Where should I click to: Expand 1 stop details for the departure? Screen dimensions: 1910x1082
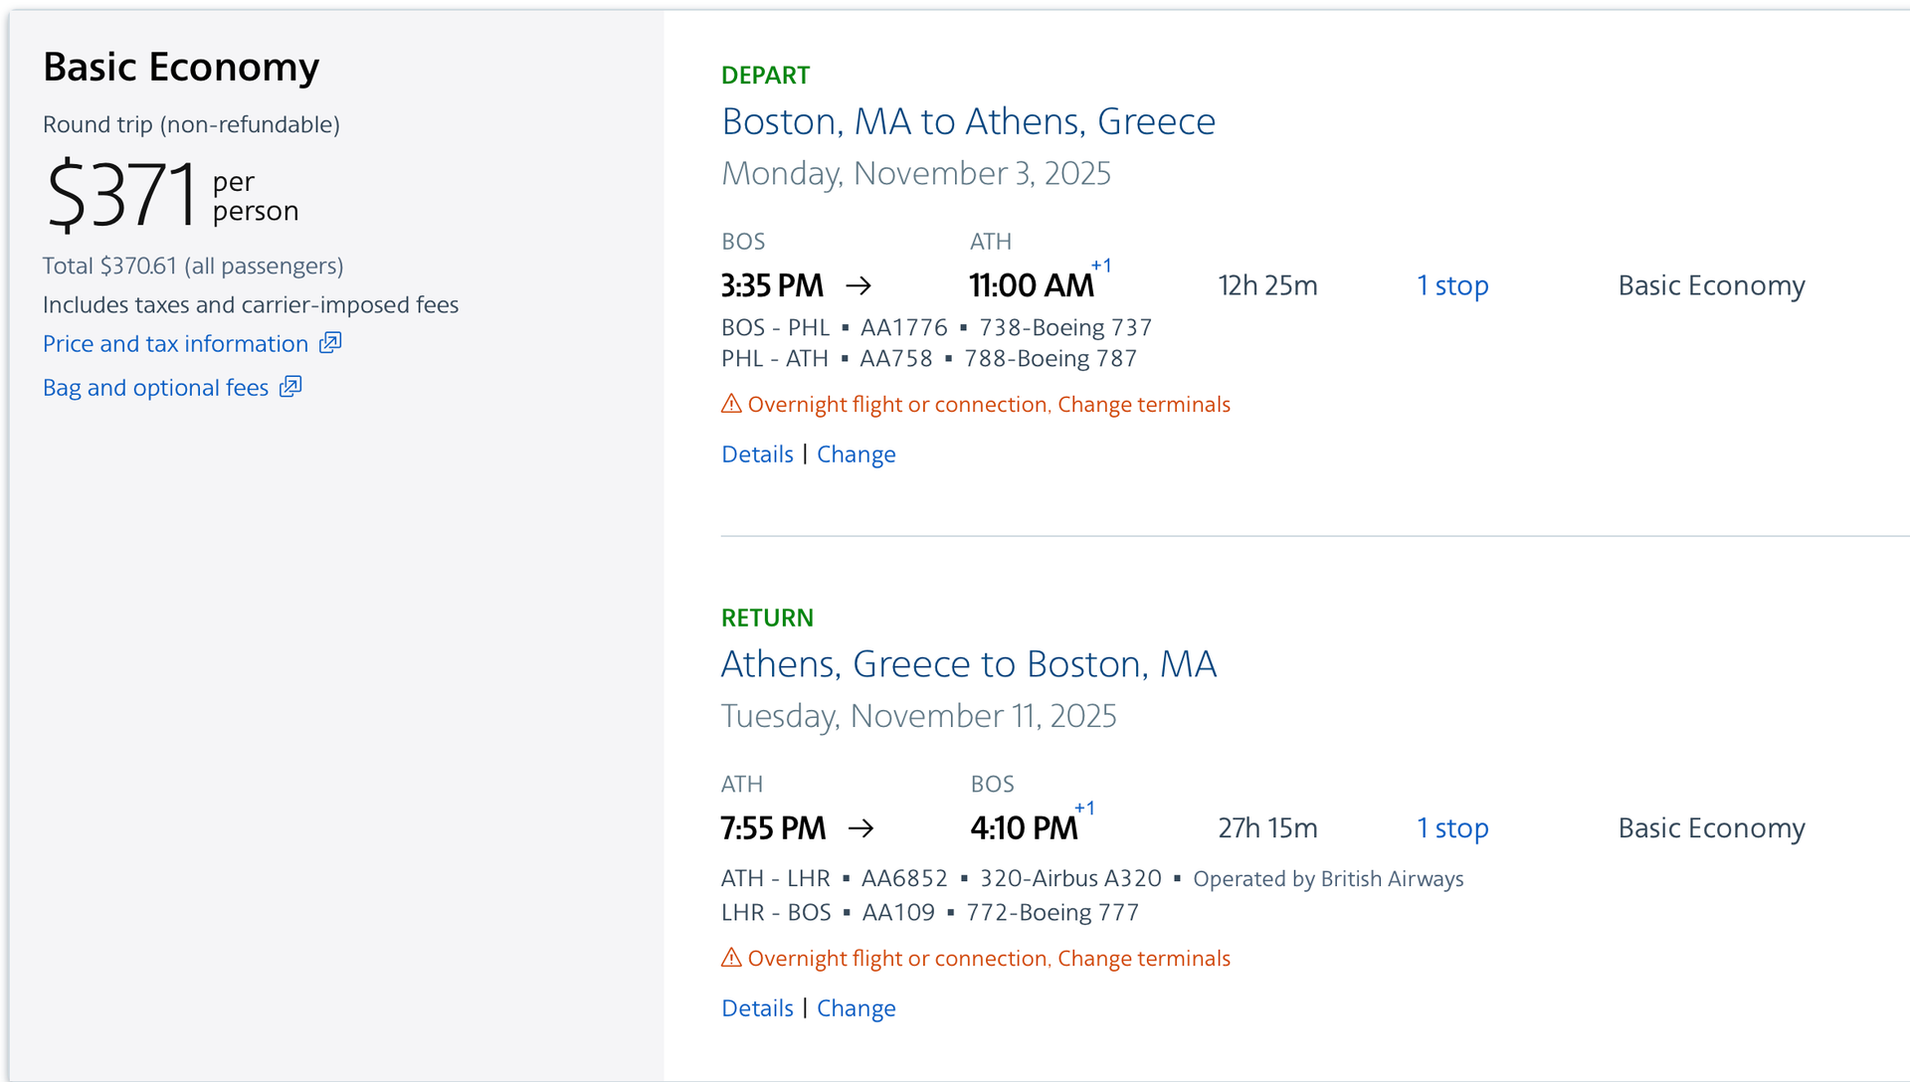pyautogui.click(x=1452, y=285)
